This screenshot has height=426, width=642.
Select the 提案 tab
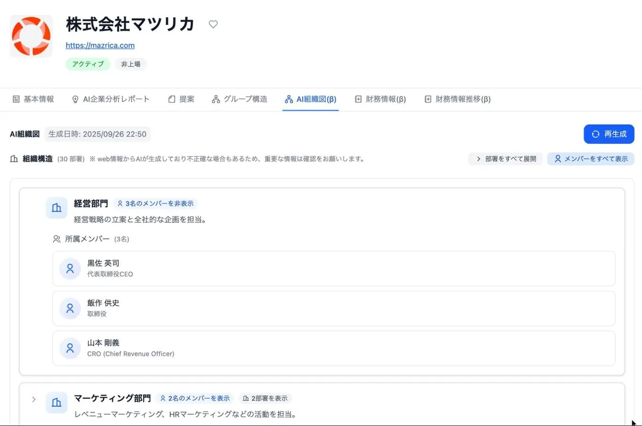point(181,99)
